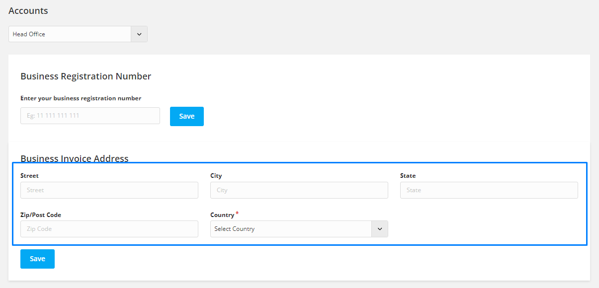Click the Business Registration Number section heading
This screenshot has height=288, width=599.
[x=86, y=76]
